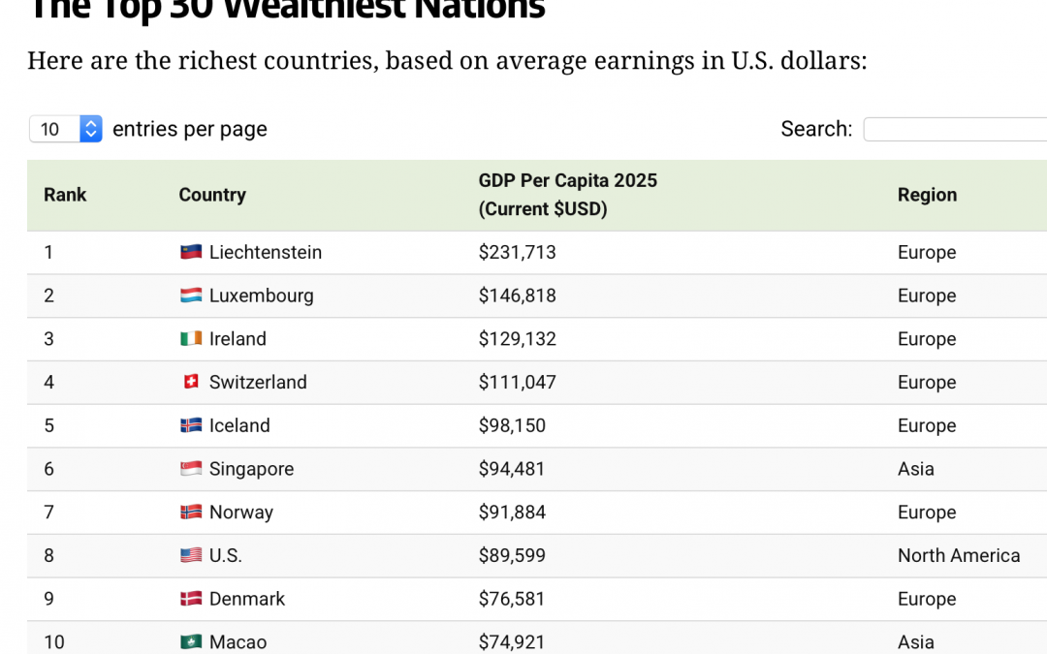This screenshot has height=654, width=1047.
Task: Click the Search input field
Action: click(x=960, y=128)
